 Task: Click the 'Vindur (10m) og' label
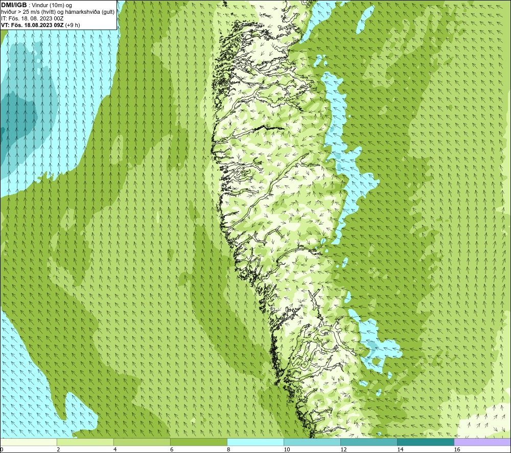click(x=52, y=6)
